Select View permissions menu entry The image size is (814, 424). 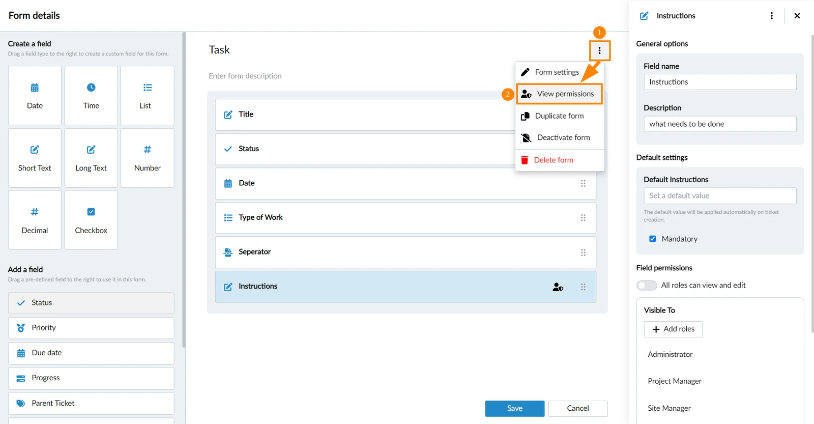coord(560,94)
